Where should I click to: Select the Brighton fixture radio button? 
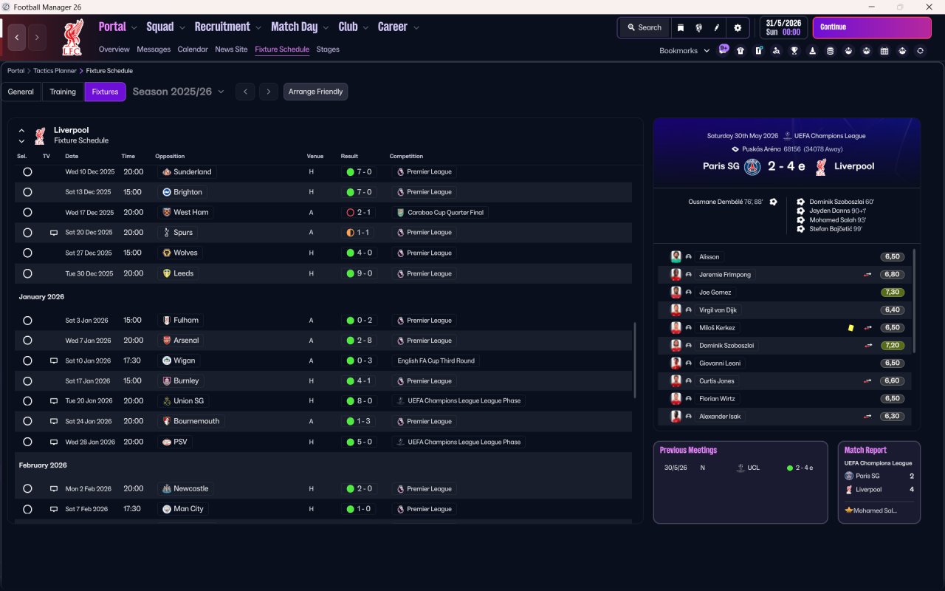[27, 192]
